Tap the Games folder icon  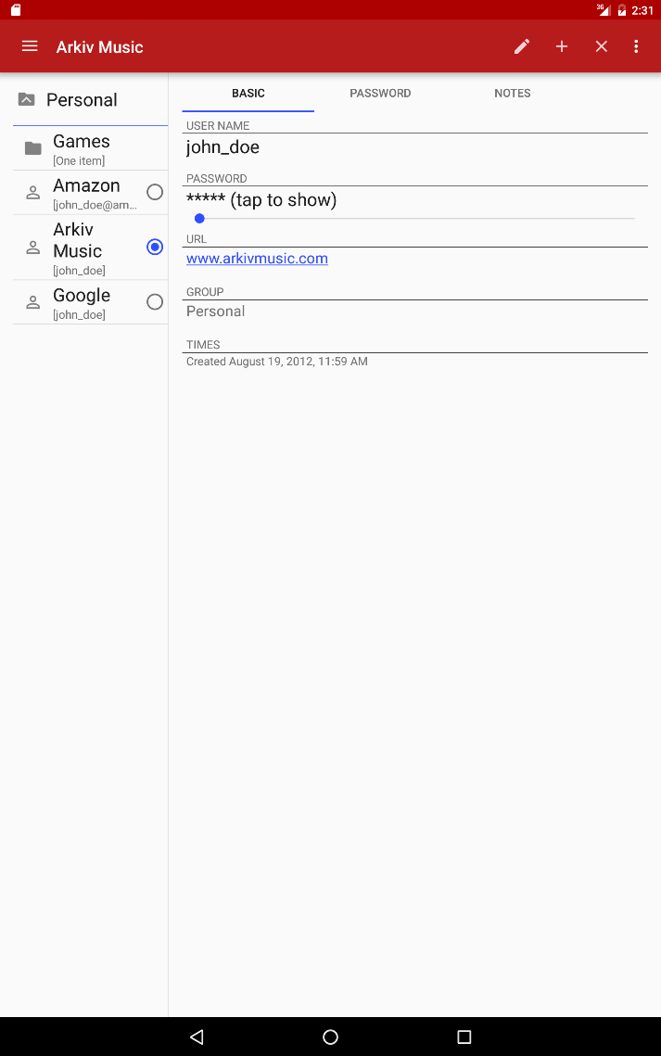(x=33, y=148)
